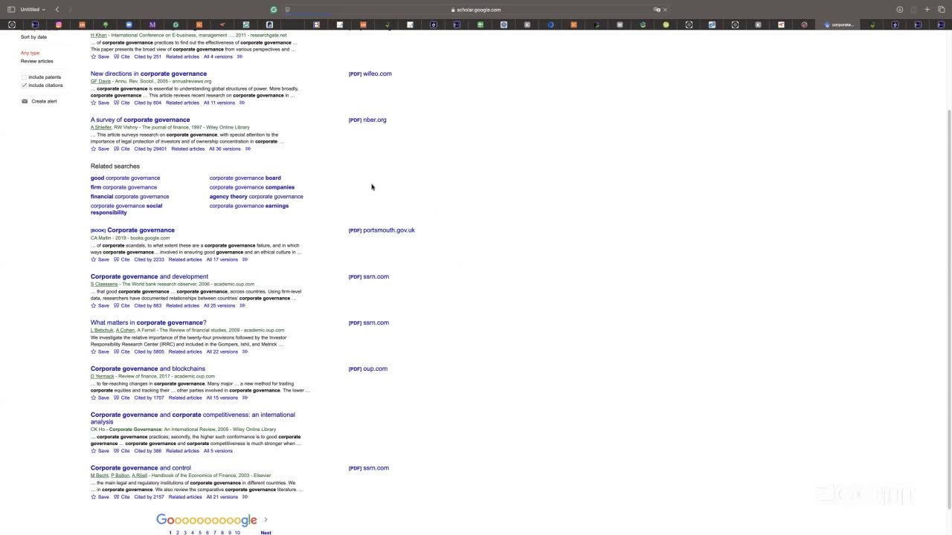952x535 pixels.
Task: Save the 'corporate competitiveness' CK Ho result
Action: 100,451
